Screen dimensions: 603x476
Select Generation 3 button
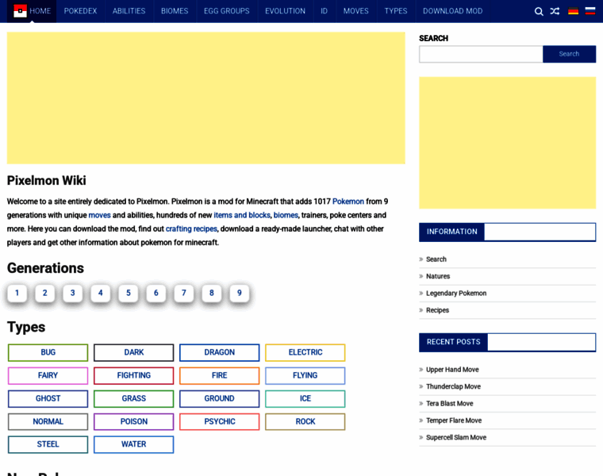tap(73, 293)
